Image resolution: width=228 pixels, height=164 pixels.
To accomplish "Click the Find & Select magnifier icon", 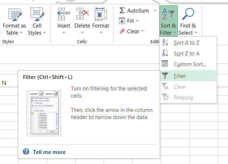I will tap(187, 14).
